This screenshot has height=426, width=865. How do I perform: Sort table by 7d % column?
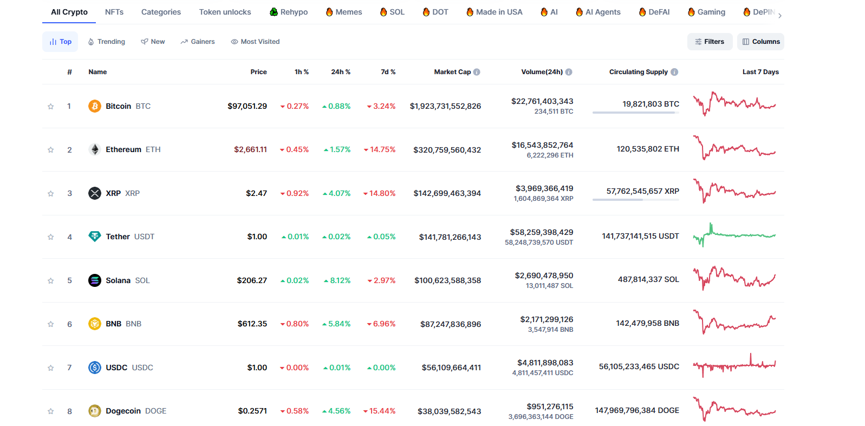tap(388, 72)
